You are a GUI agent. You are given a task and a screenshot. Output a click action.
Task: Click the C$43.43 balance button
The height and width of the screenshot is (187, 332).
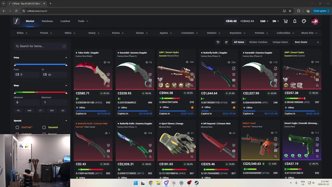tap(231, 21)
